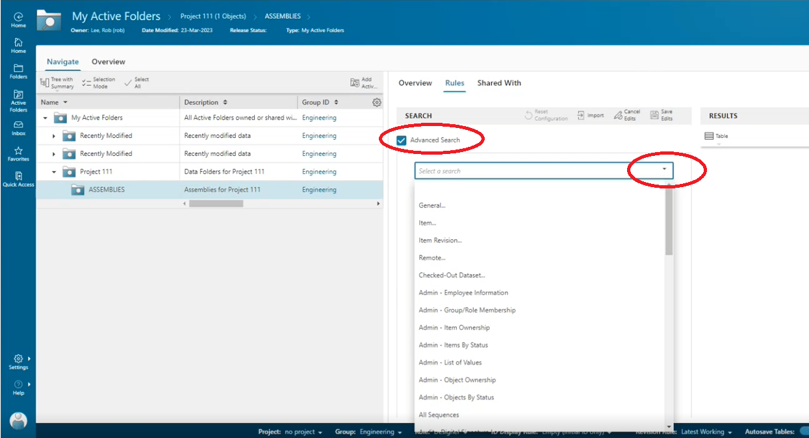The width and height of the screenshot is (809, 438).
Task: Open the Shared With tab
Action: (499, 83)
